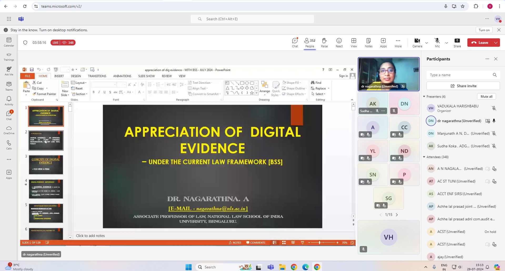Open Participants panel more options
505x271 pixels.
(x=487, y=59)
